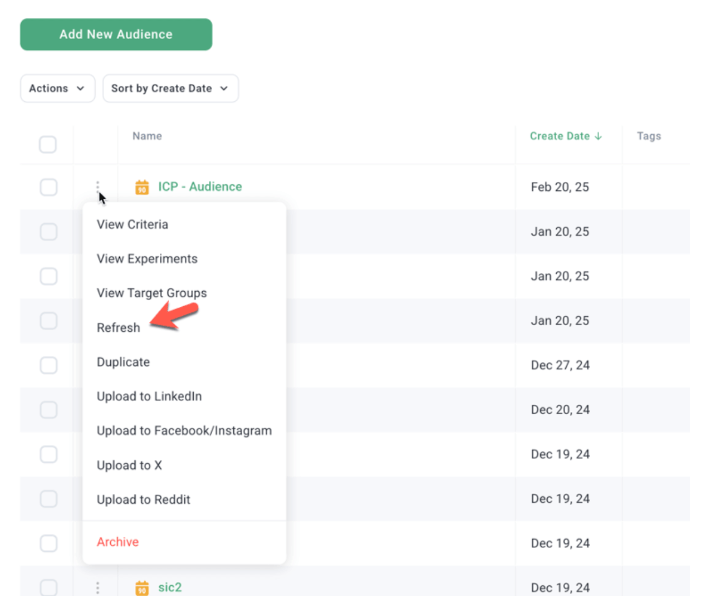
Task: Click the calendar icon next to ICP - Audience
Action: (x=142, y=187)
